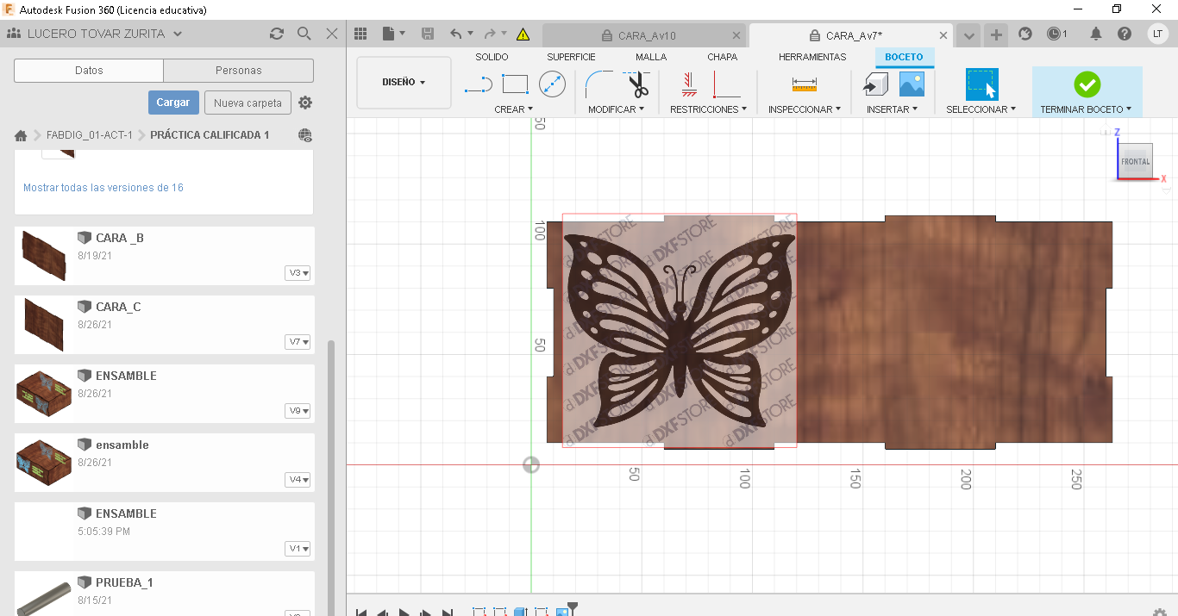Screen dimensions: 1178x616
Task: Redo the last undone action
Action: pyautogui.click(x=491, y=34)
